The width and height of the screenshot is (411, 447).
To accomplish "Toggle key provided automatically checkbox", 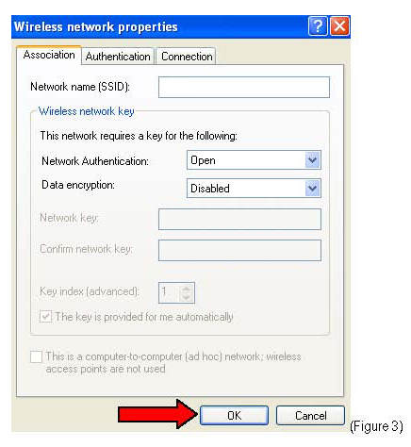I will click(x=46, y=316).
